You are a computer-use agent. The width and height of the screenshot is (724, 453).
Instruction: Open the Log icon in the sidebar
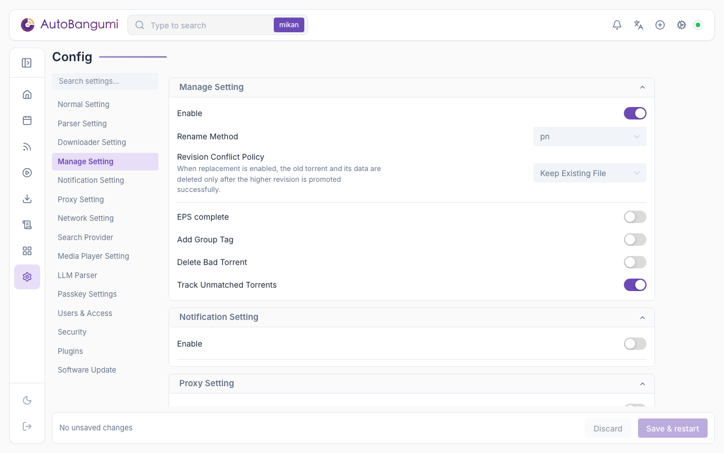click(x=27, y=225)
